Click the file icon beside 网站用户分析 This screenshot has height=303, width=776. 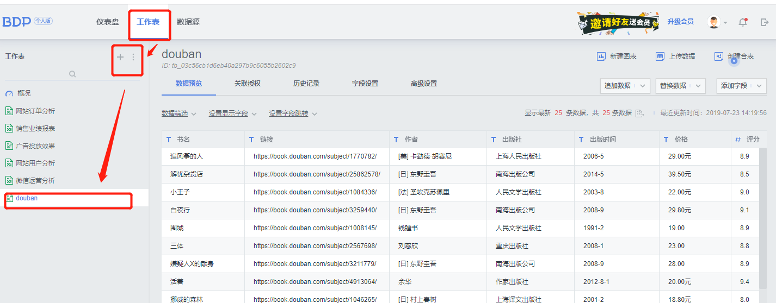pos(9,163)
